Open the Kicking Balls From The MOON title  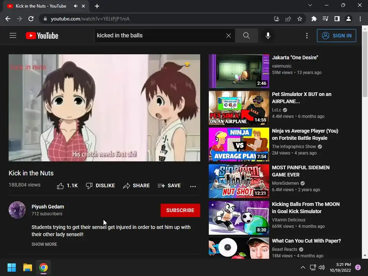[305, 208]
